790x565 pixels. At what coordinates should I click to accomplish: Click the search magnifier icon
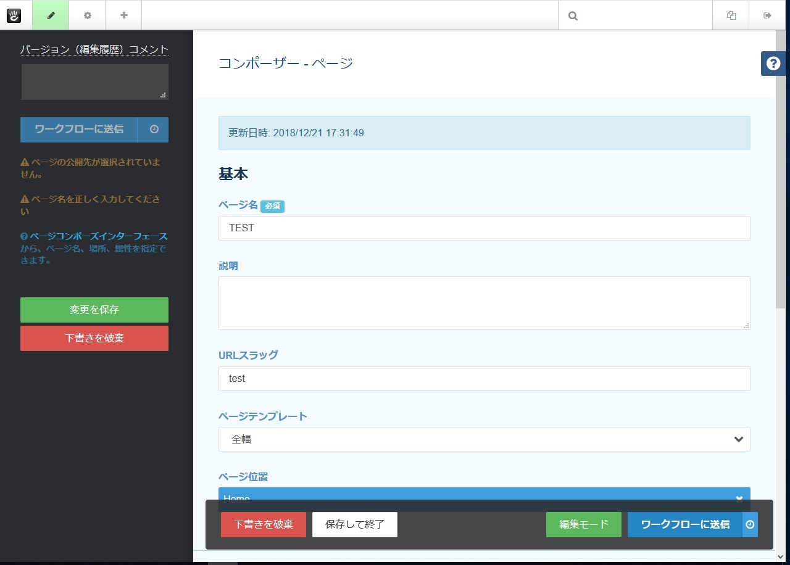[573, 16]
